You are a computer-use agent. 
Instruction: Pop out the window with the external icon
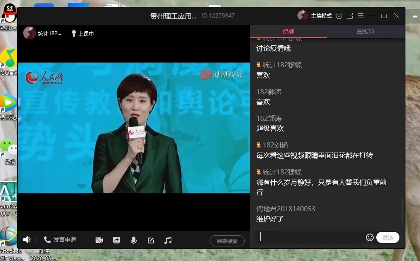(x=350, y=16)
